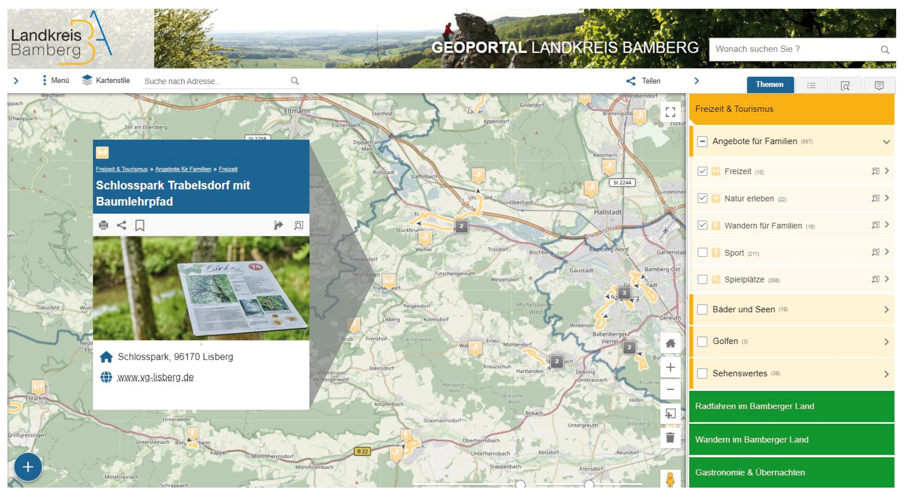
Task: Expand the Sehenswertes category chevron
Action: (886, 374)
